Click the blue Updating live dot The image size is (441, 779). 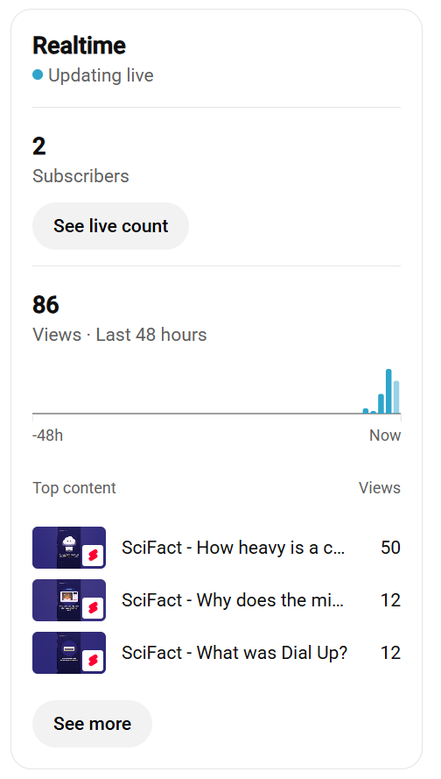point(38,75)
